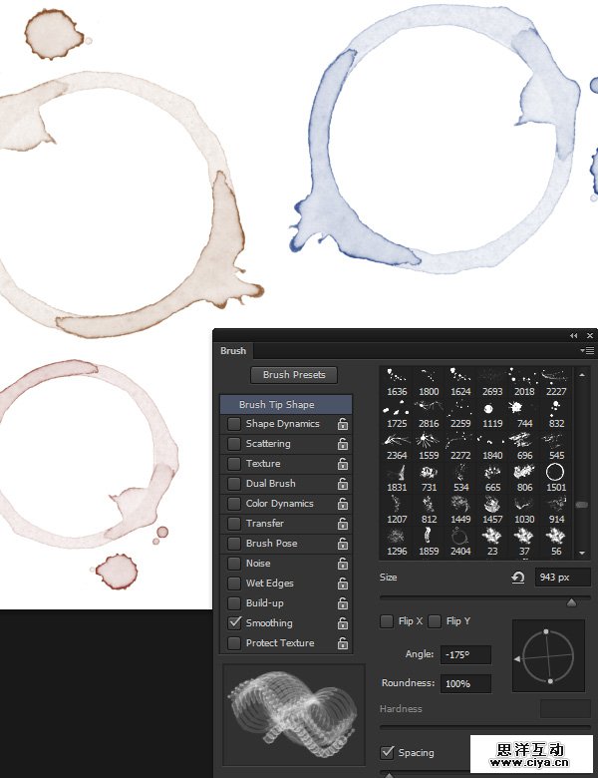
Task: Collapse the panel with double-arrow icon
Action: (x=573, y=336)
